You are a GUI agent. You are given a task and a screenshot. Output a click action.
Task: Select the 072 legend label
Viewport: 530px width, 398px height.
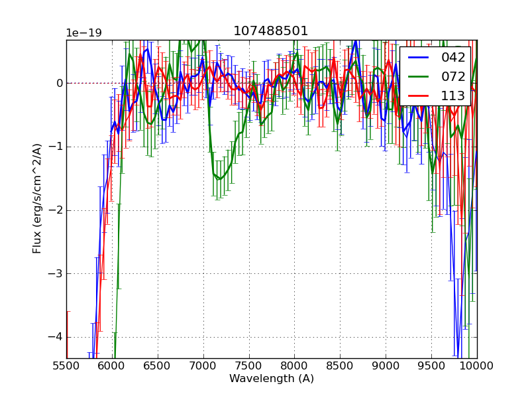(453, 76)
